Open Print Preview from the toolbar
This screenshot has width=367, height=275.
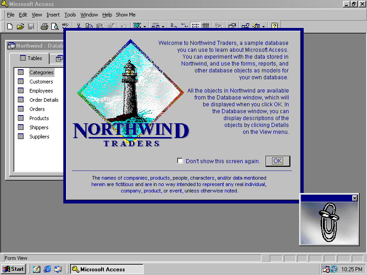pos(55,27)
